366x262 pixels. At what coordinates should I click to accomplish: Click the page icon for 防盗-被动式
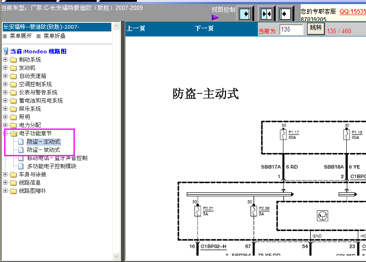(x=21, y=149)
